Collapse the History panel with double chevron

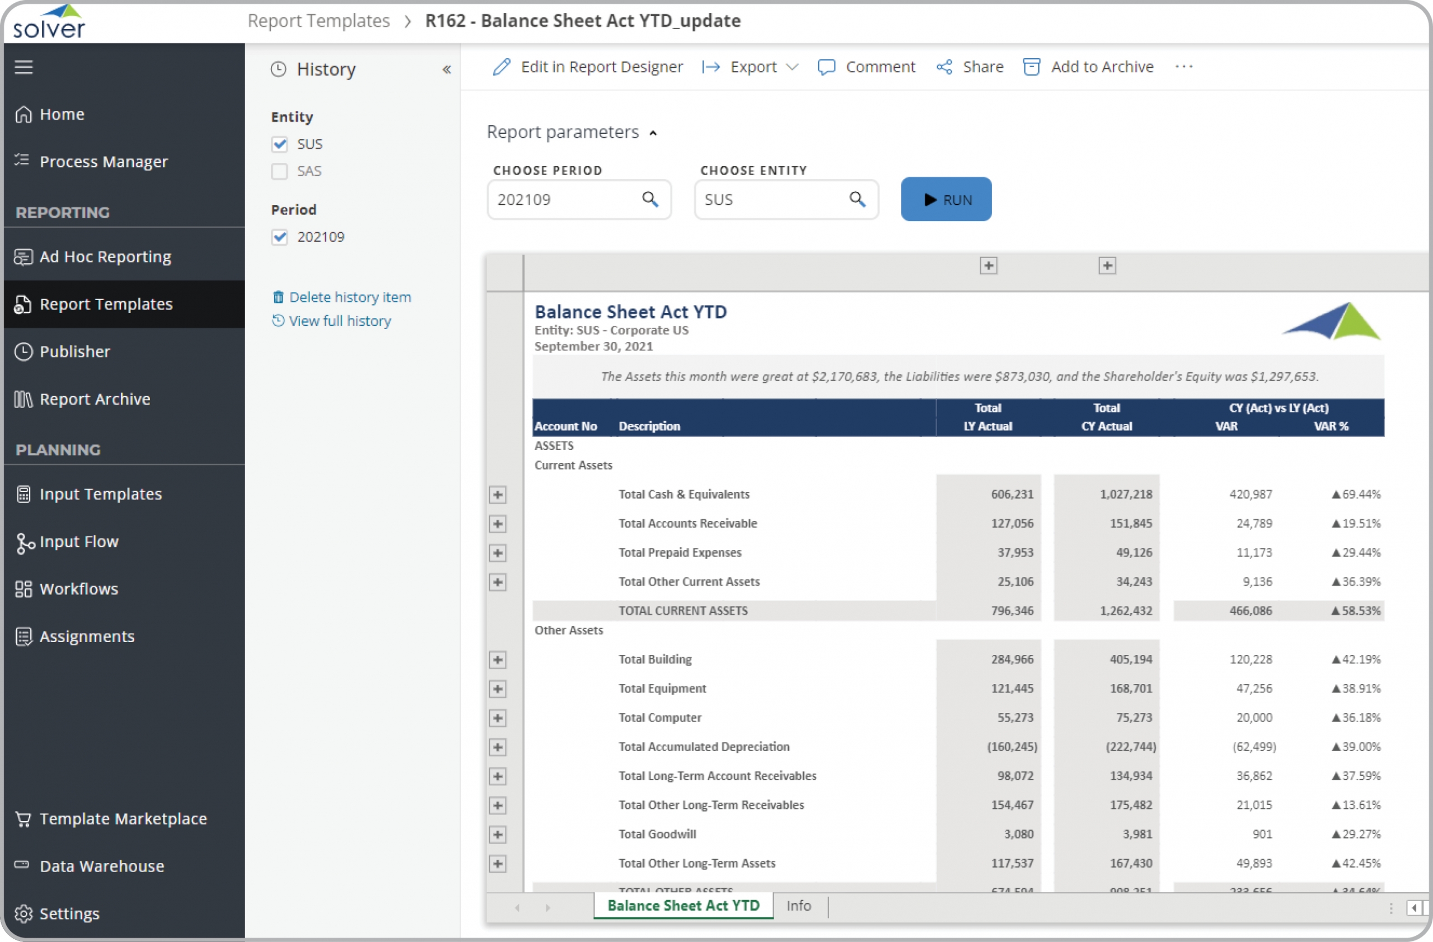(x=447, y=69)
